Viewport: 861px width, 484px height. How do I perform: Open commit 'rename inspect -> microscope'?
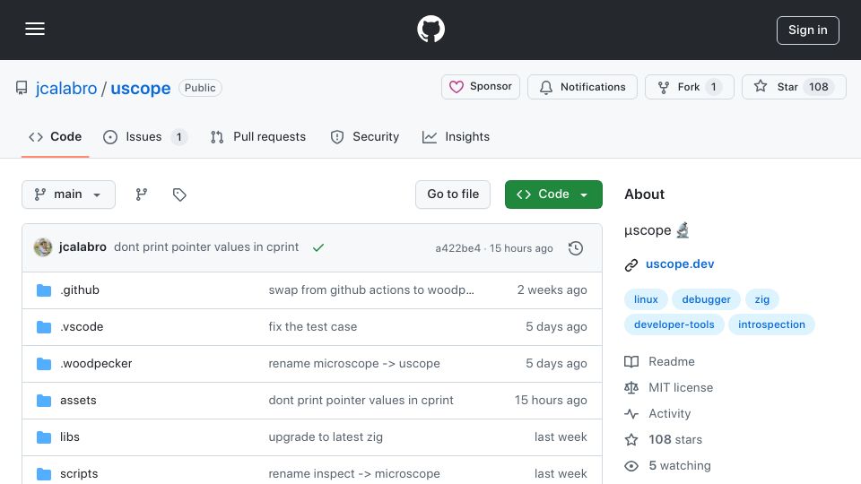pos(354,473)
